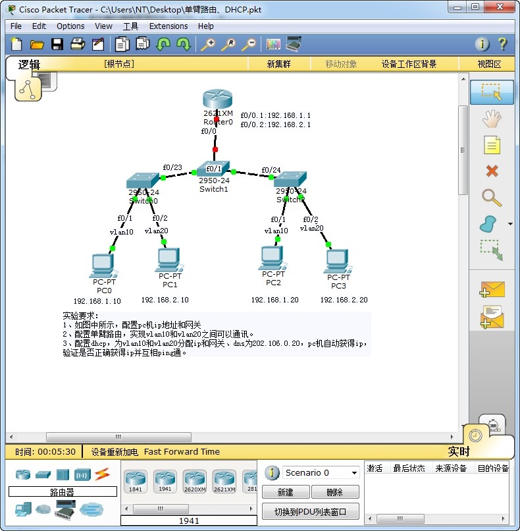Activate the Move Layout hand tool
The width and height of the screenshot is (520, 531).
[x=492, y=119]
